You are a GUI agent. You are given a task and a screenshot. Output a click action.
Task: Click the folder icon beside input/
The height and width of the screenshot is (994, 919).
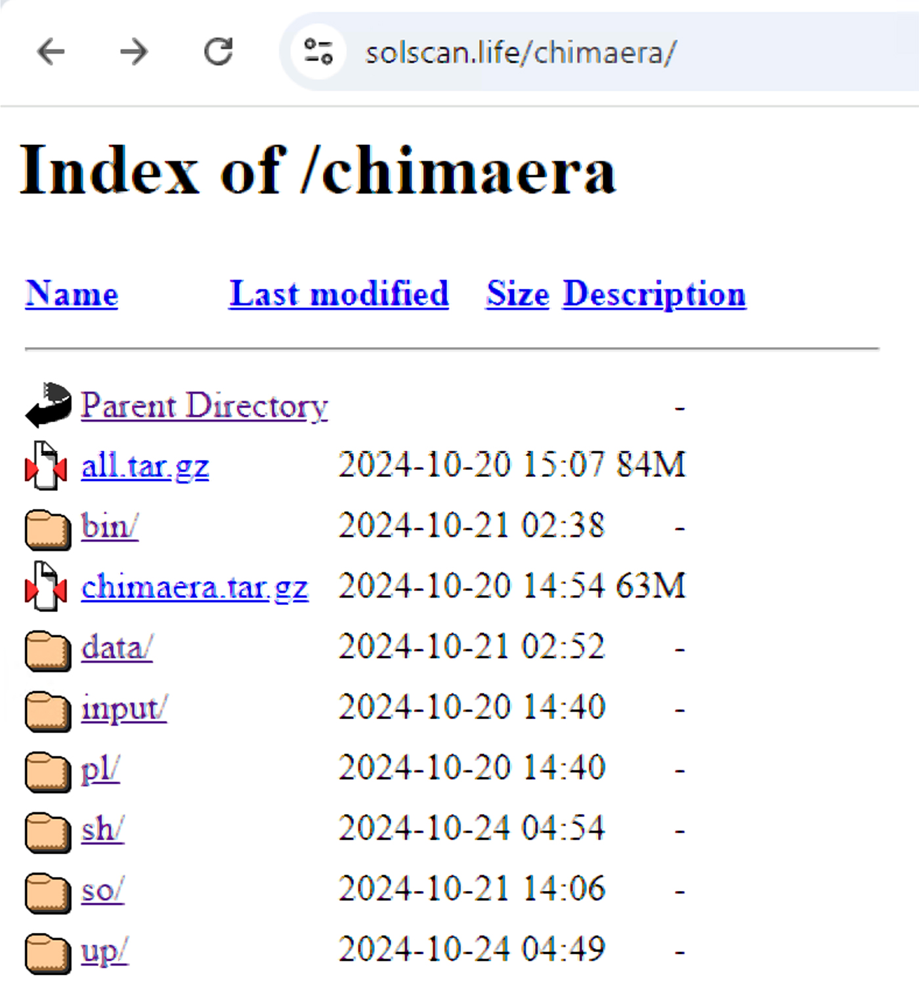click(48, 711)
